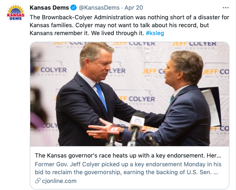Click the @KansasDems handle

tap(99, 7)
